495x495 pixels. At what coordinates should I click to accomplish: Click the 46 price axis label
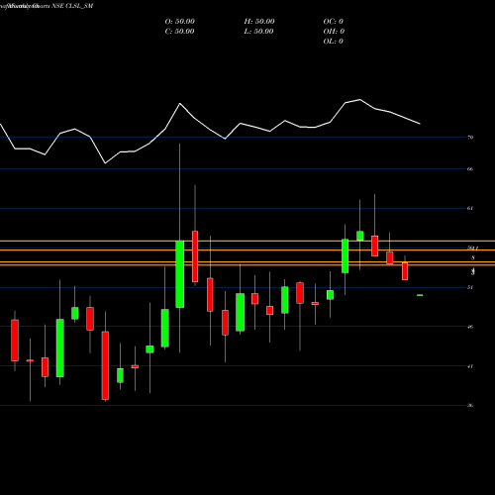pos(470,327)
